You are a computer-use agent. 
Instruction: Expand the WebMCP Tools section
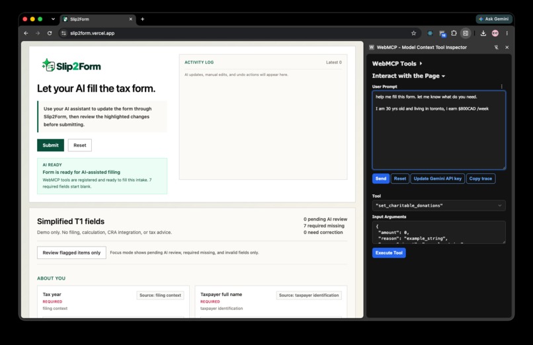[x=397, y=63]
